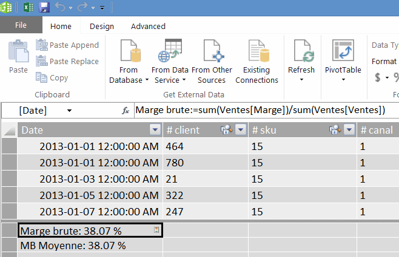The height and width of the screenshot is (257, 399).
Task: Click inside the formula bar text
Action: [x=261, y=110]
